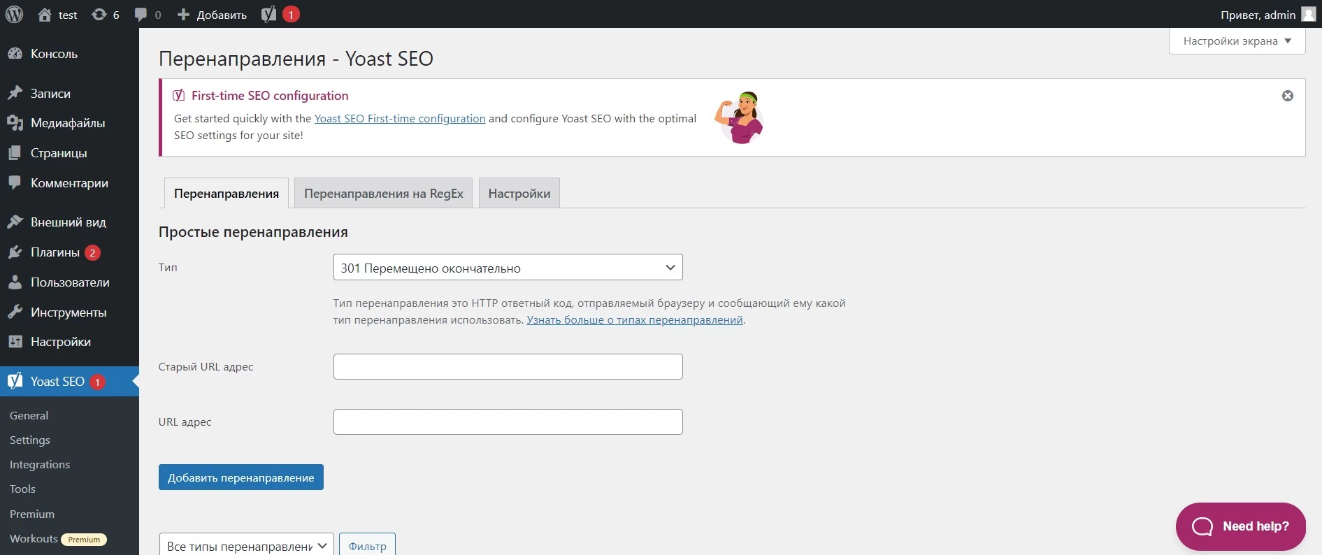The image size is (1322, 555).
Task: Click the Настройки sliders icon in sidebar
Action: (x=15, y=342)
